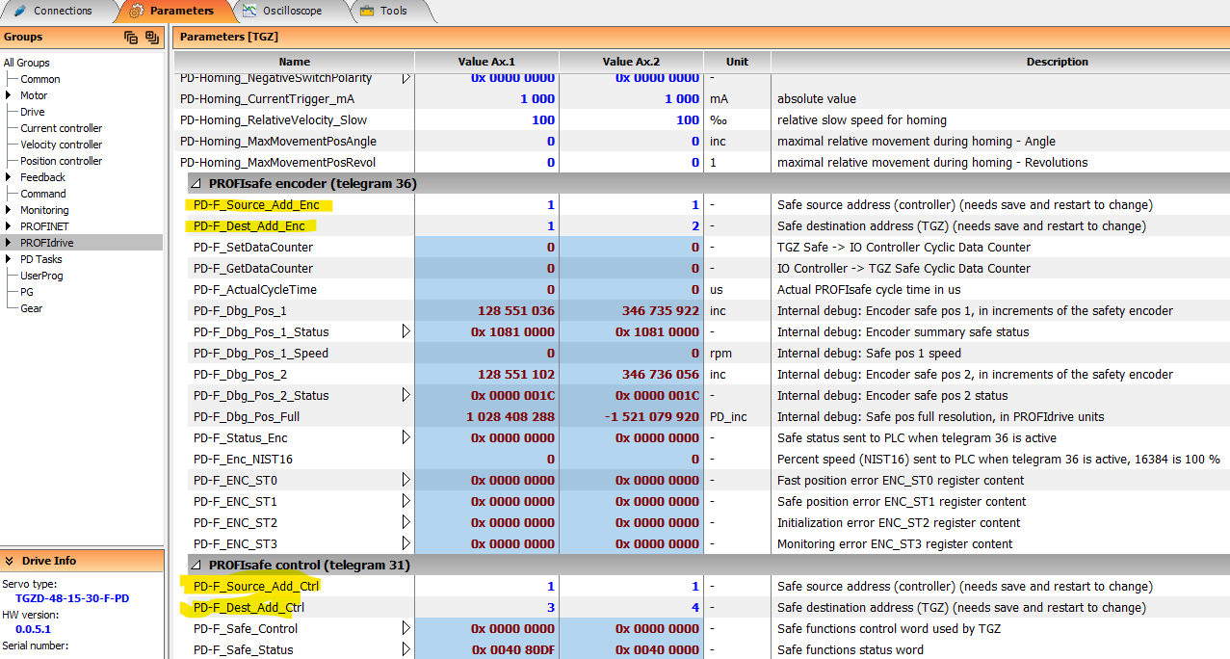
Task: Select the PD-F_Source_Add_Enc parameter name
Action: (x=256, y=204)
